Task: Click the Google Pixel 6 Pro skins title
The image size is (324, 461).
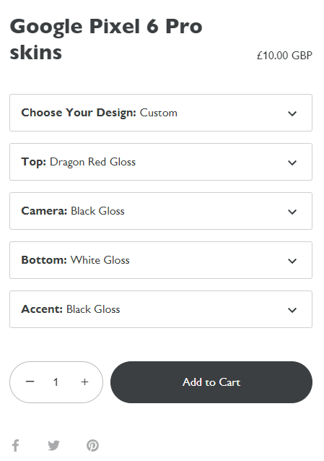Action: click(x=106, y=39)
